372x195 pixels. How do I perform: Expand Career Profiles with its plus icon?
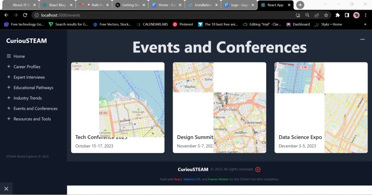pyautogui.click(x=9, y=66)
